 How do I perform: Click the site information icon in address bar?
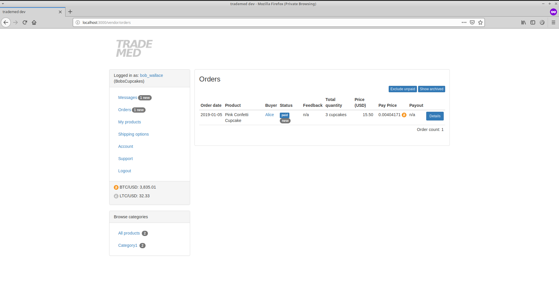pos(78,22)
